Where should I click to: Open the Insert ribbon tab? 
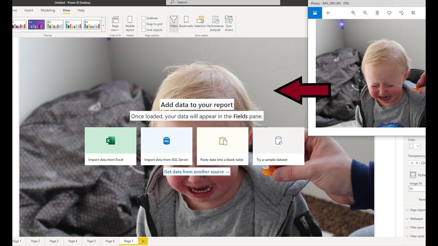click(x=29, y=10)
